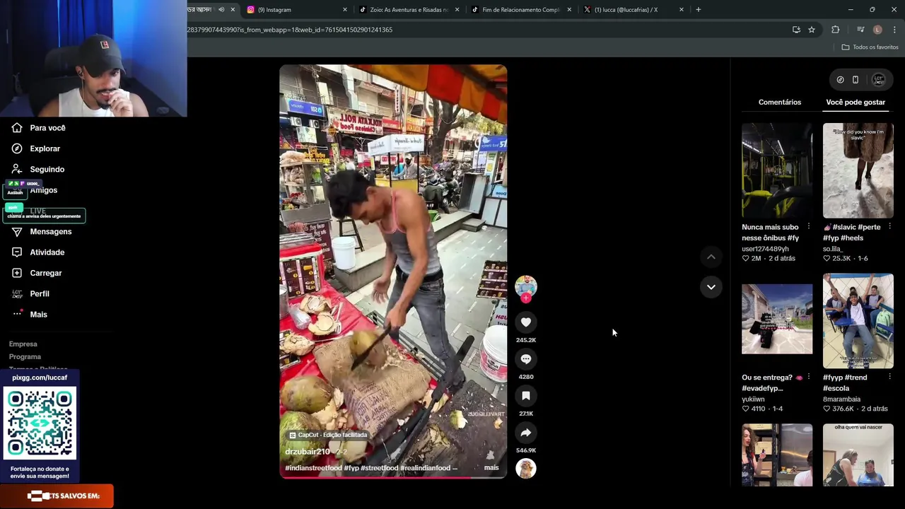Close the Instagram browser tab
This screenshot has width=905, height=509.
(345, 10)
